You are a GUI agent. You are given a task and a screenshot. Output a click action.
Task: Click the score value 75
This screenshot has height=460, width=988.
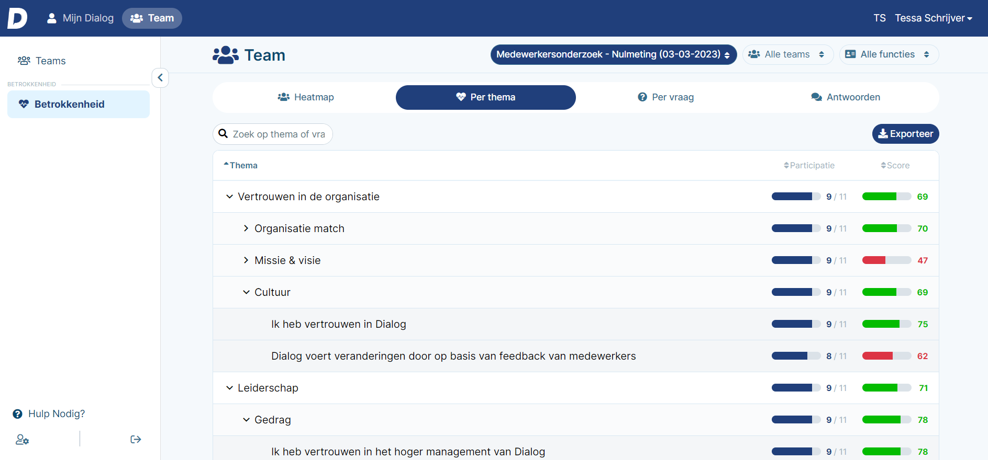coord(923,324)
